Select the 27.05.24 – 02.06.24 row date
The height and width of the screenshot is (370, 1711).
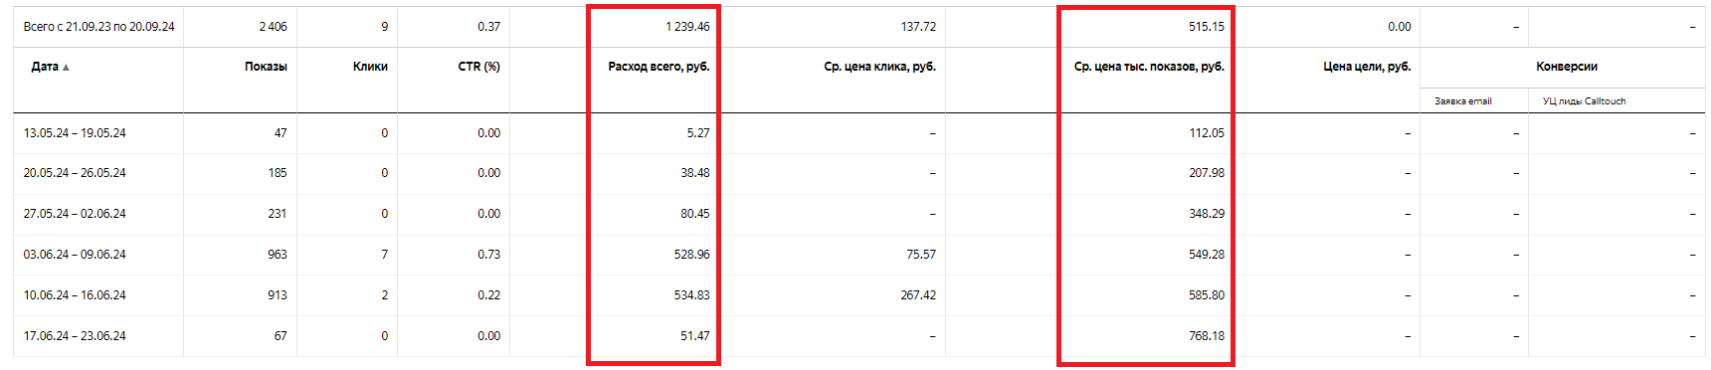(x=75, y=214)
